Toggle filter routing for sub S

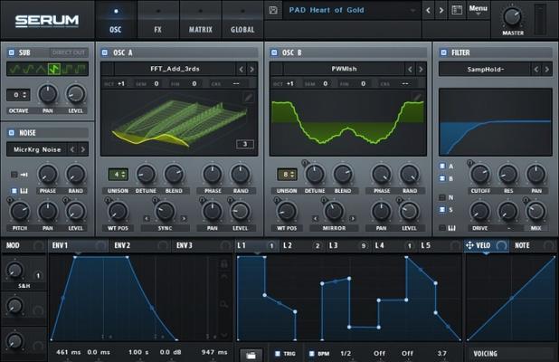(442, 209)
